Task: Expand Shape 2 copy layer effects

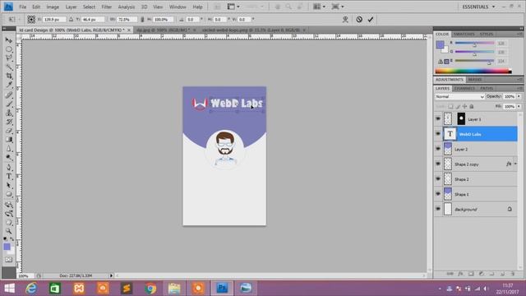Action: pos(515,164)
